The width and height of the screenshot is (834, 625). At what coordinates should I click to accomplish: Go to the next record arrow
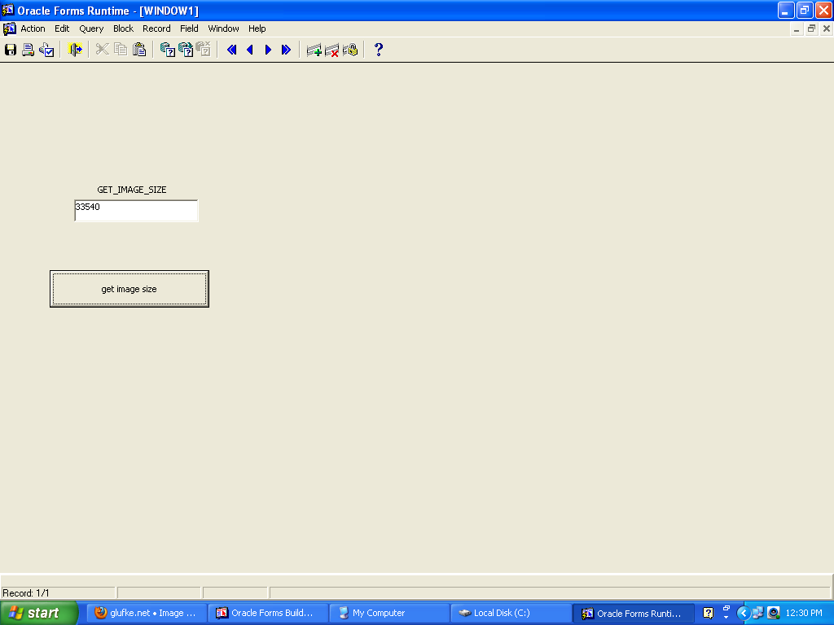click(x=268, y=50)
